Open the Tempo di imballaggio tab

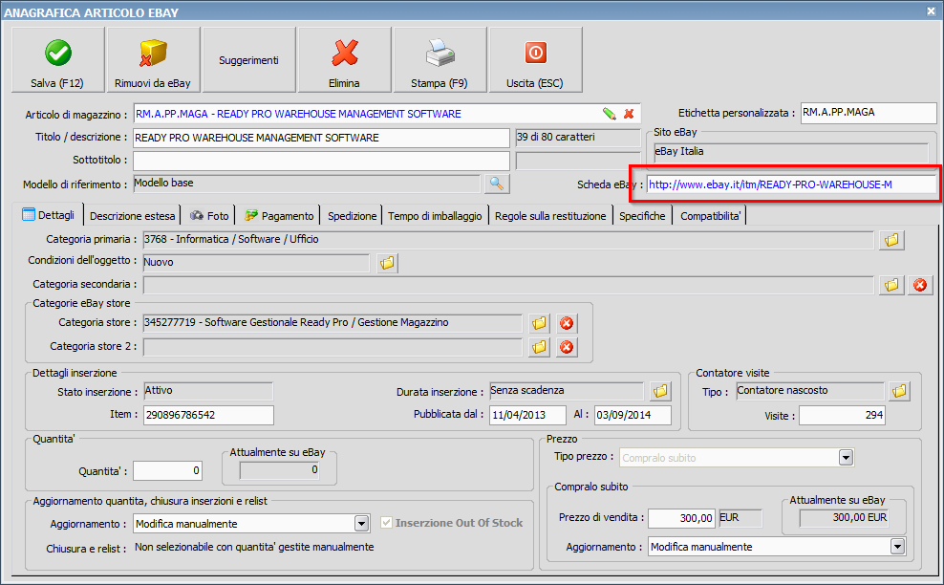click(435, 216)
